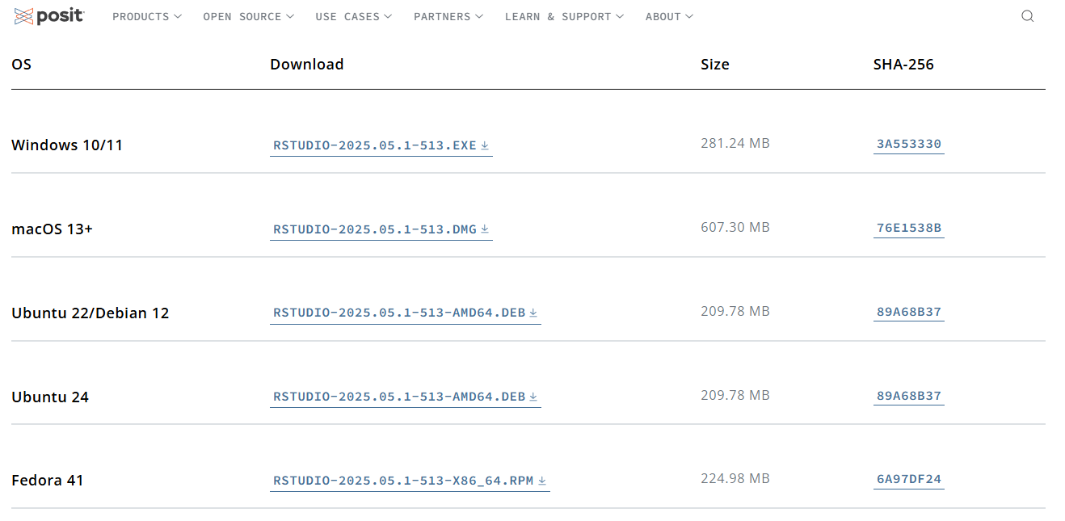Click the Posit logo in header
The image size is (1065, 521).
click(x=49, y=16)
